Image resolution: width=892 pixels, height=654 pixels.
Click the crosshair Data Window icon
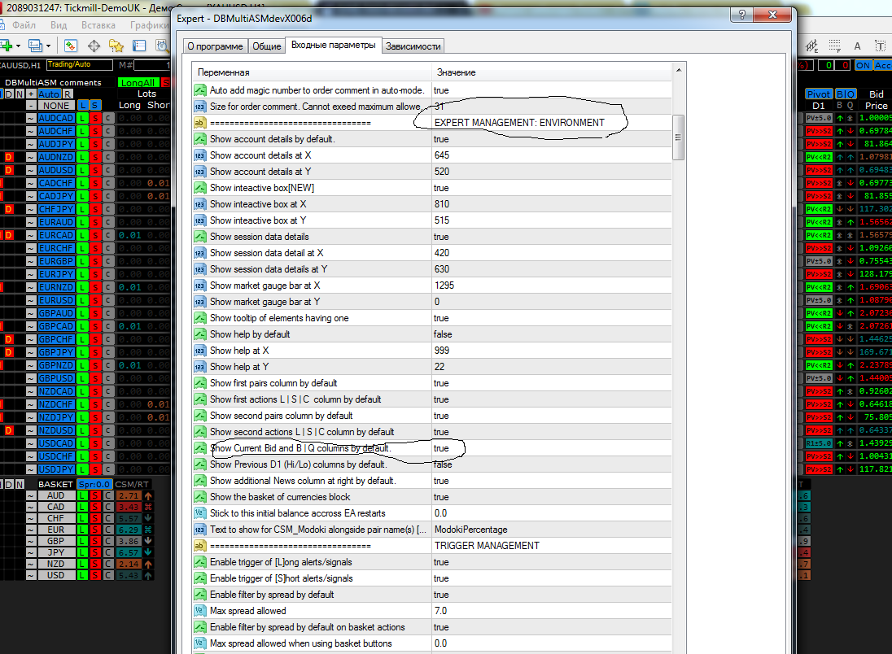pos(94,46)
